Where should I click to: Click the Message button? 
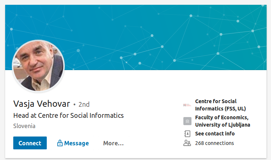(76, 143)
